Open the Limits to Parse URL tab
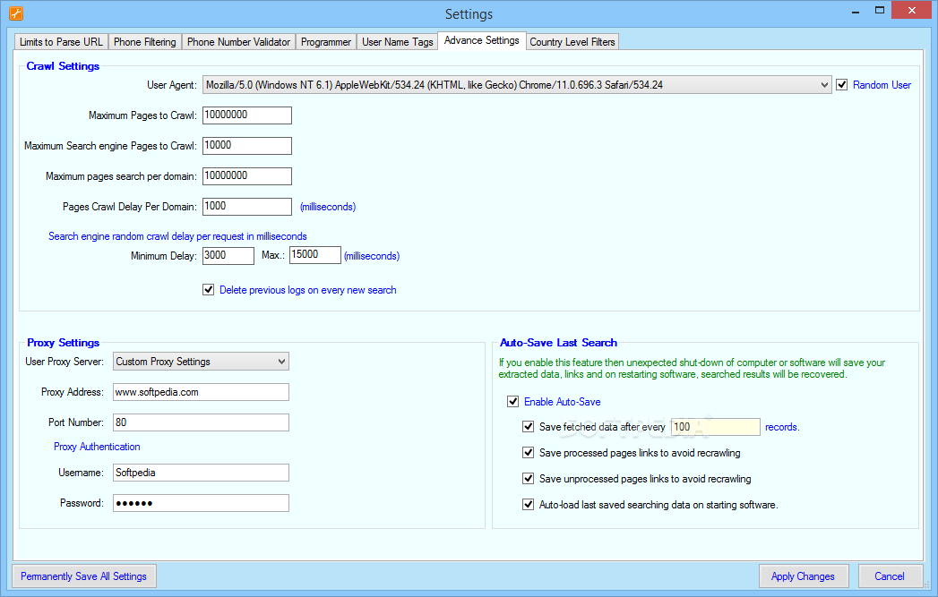This screenshot has height=597, width=938. click(61, 42)
